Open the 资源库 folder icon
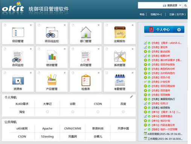This screenshot has width=191, height=144. pos(18,80)
